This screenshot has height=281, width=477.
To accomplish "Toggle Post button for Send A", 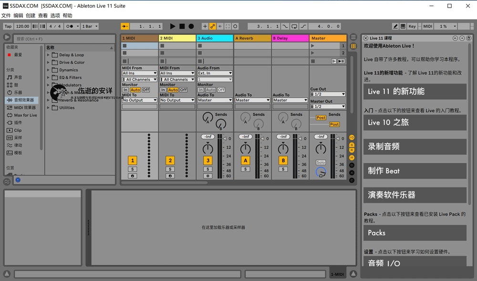I will [x=321, y=118].
